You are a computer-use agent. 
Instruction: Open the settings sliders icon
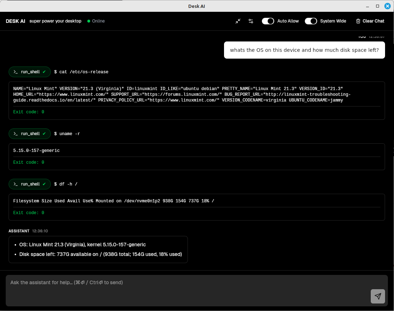tap(251, 21)
